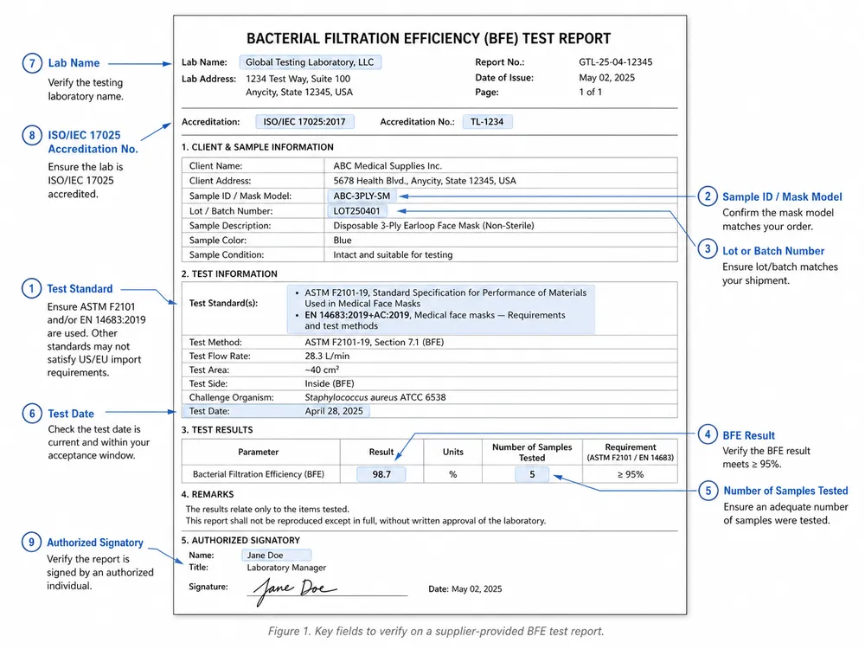Select the signatory name 'Jane Doe' field
865x649 pixels.
click(277, 556)
